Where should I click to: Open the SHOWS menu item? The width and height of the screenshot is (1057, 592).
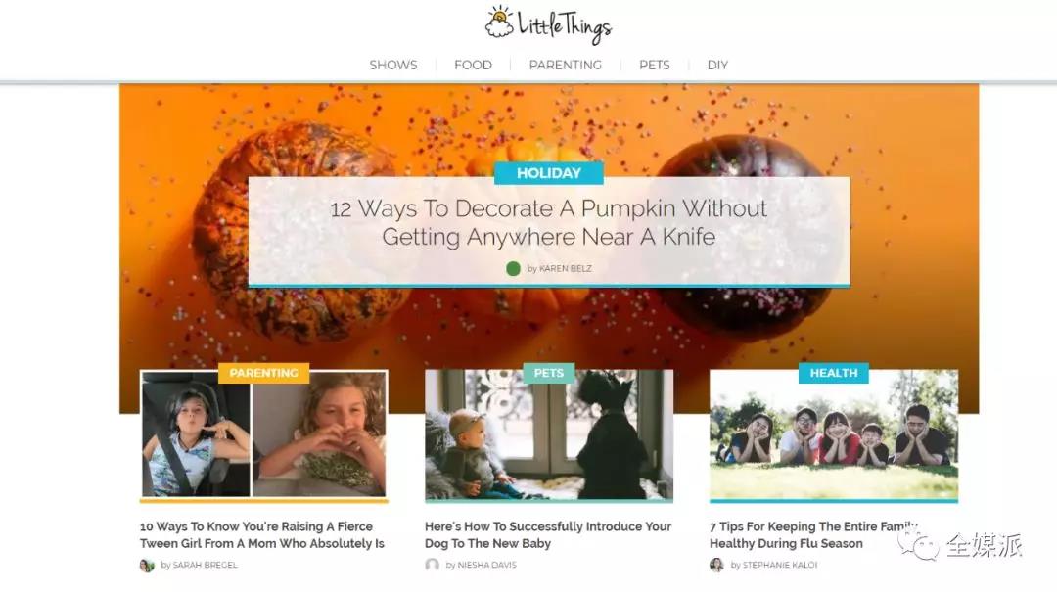(393, 65)
